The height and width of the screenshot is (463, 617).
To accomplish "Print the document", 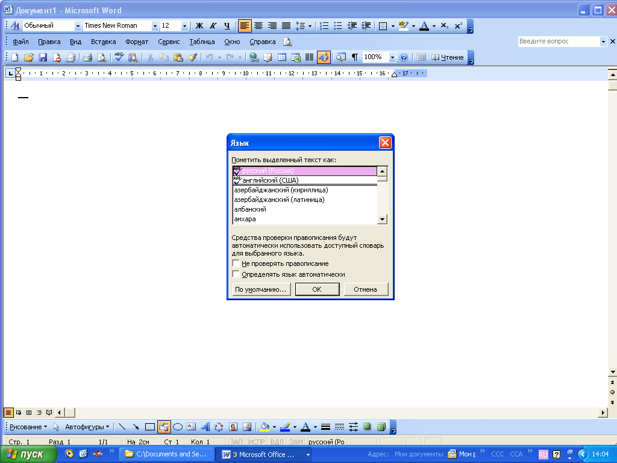I will (88, 57).
